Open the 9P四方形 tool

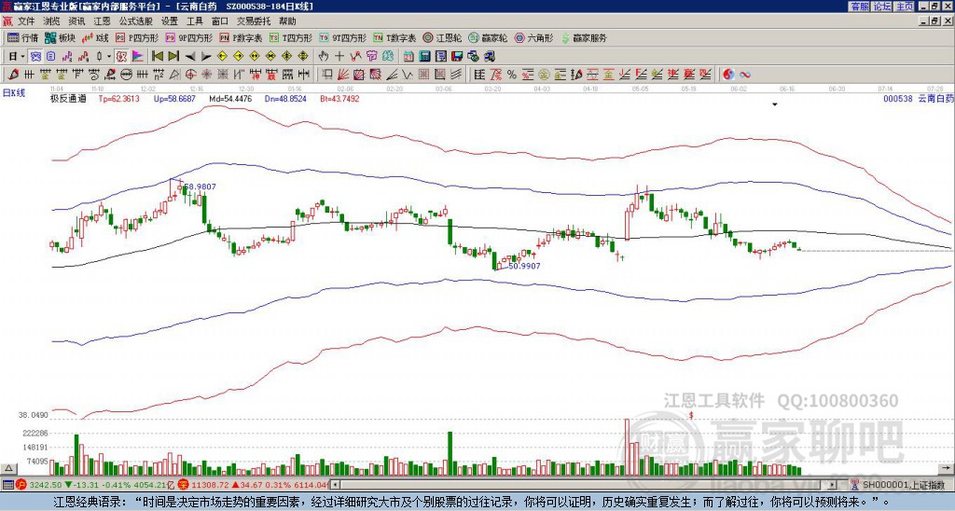[188, 37]
